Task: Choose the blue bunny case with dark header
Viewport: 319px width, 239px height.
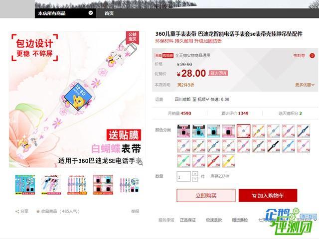Action: point(198,131)
